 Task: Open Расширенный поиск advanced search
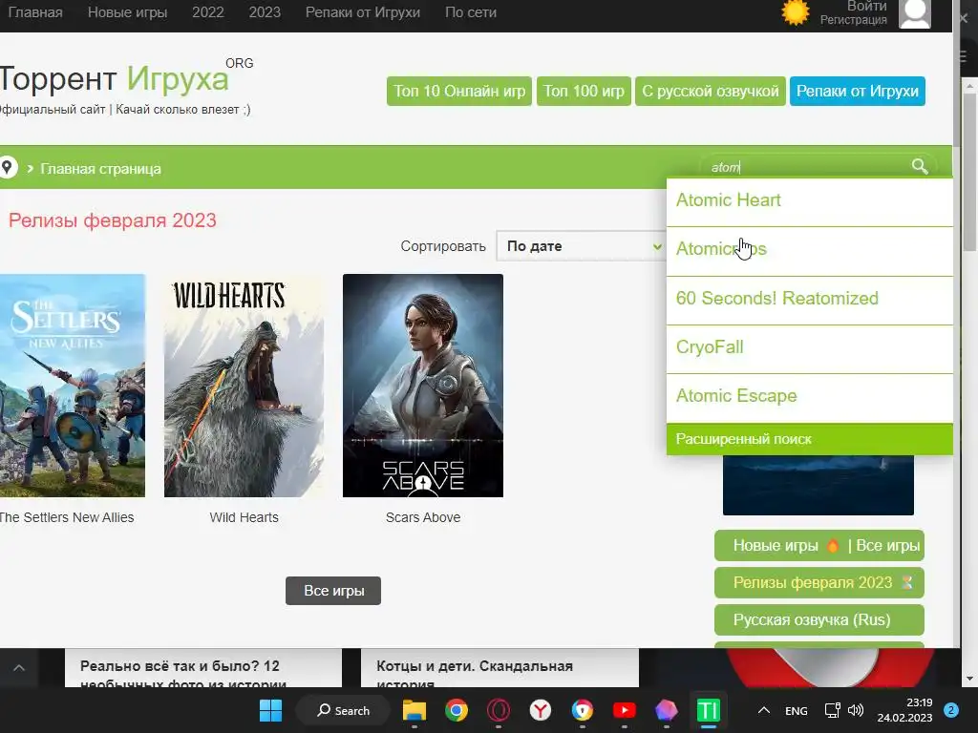(810, 439)
